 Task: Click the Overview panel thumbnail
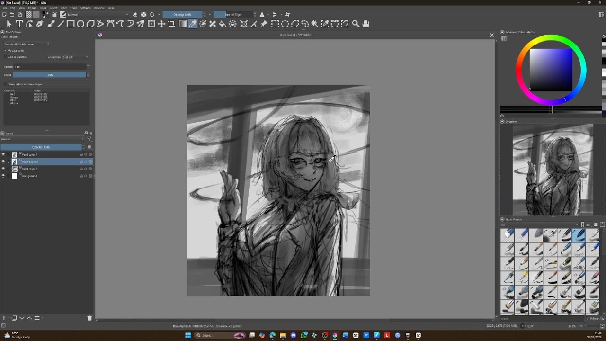[x=553, y=170]
